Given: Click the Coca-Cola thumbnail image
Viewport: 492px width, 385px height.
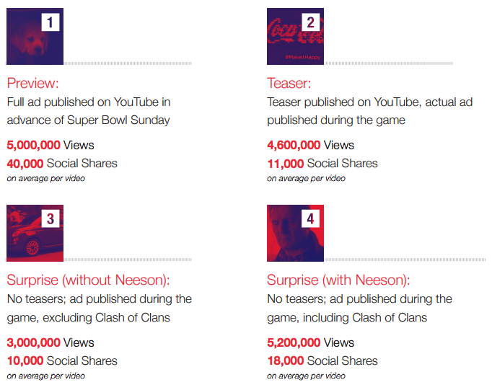Looking at the screenshot, I should pyautogui.click(x=295, y=36).
